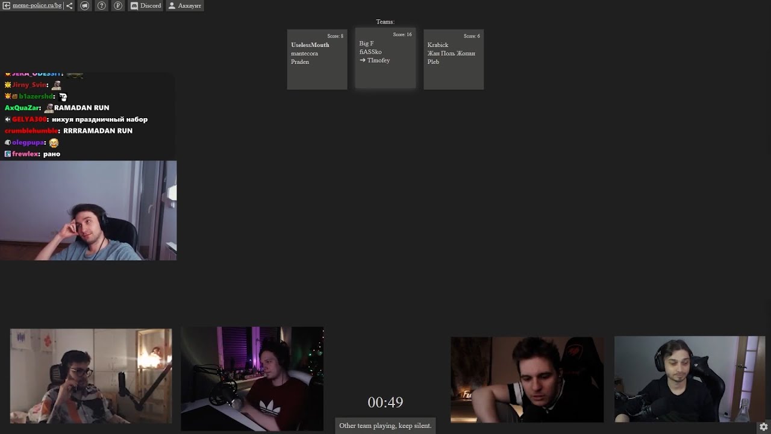Open the meme-police.ru/bg link
The width and height of the screenshot is (771, 434).
point(37,5)
